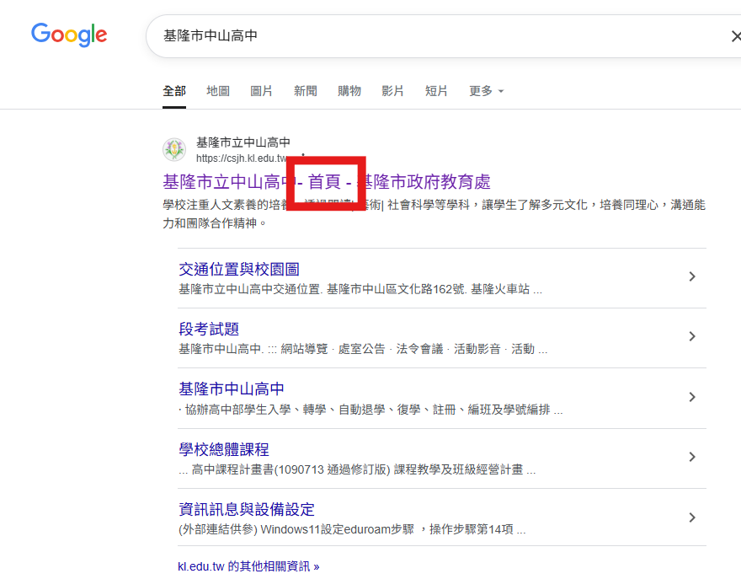Click the Google logo
741x579 pixels.
click(68, 35)
